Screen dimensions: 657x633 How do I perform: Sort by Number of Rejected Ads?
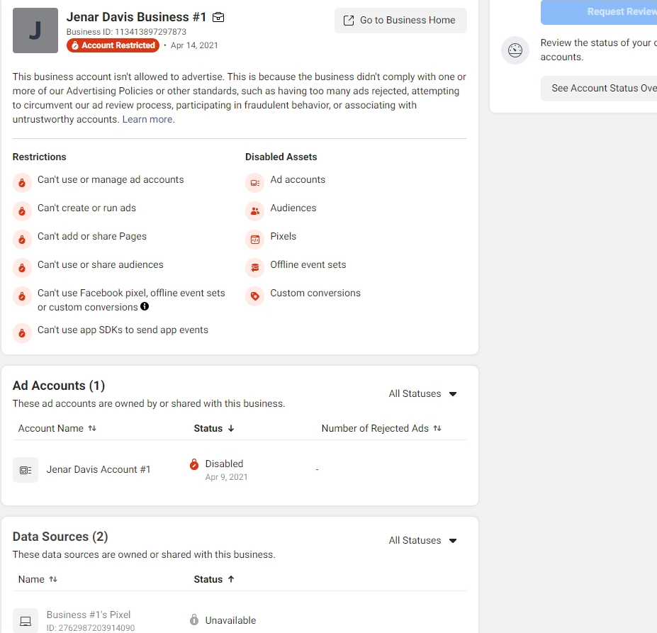381,429
